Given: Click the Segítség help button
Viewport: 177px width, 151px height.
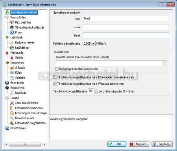Looking at the screenshot, I should tap(162, 144).
